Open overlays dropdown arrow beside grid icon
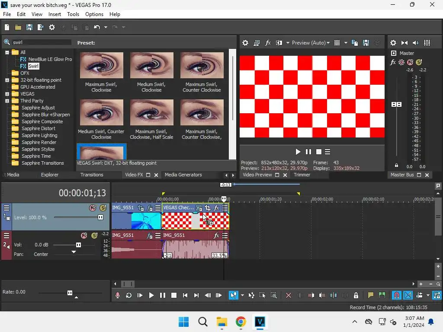This screenshot has width=443, height=332. click(x=346, y=43)
